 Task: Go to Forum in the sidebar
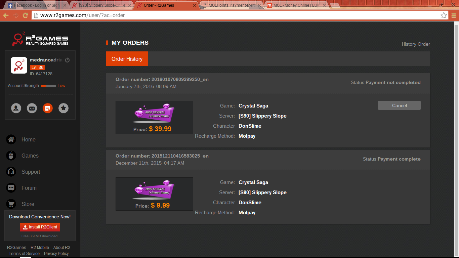coord(29,188)
